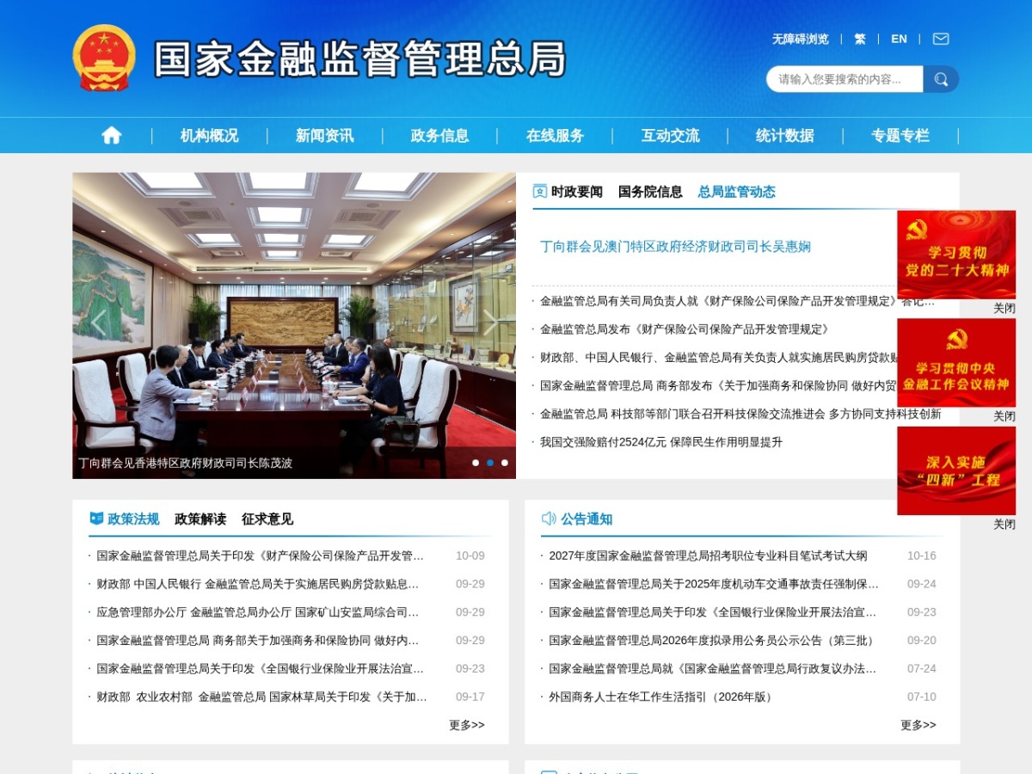Screen dimensions: 1032x774
Task: Open policy item dated 10-09
Action: click(261, 556)
